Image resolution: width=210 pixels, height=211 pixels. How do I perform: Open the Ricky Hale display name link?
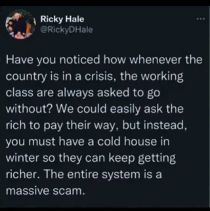click(x=62, y=19)
